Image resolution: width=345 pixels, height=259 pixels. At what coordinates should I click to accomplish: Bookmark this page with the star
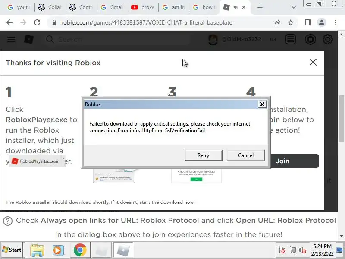click(x=291, y=22)
